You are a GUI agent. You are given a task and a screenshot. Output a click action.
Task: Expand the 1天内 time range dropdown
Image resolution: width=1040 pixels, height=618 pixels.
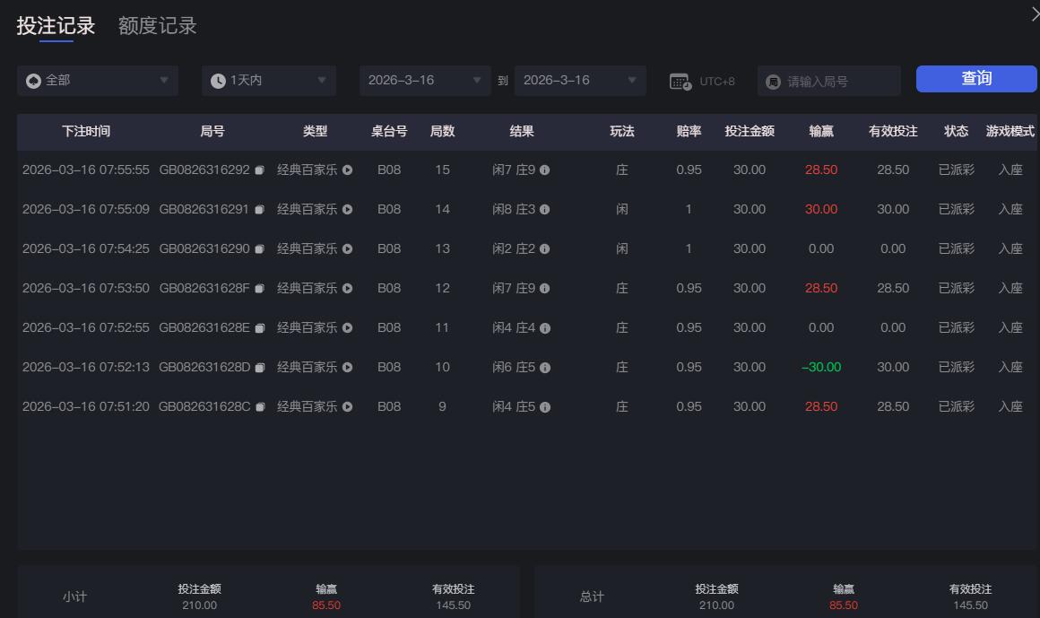269,80
